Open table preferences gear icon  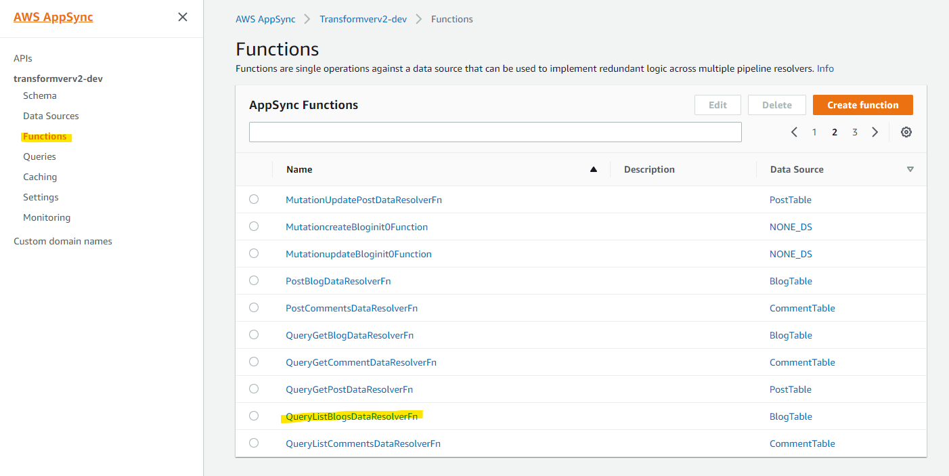(x=906, y=132)
